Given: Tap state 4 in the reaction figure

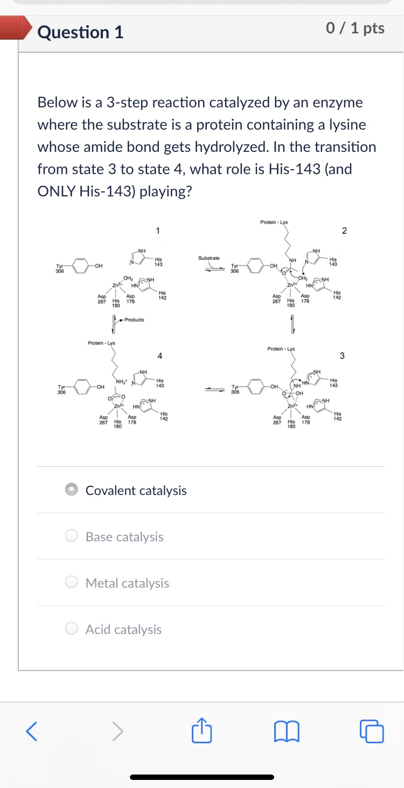Looking at the screenshot, I should click(159, 355).
